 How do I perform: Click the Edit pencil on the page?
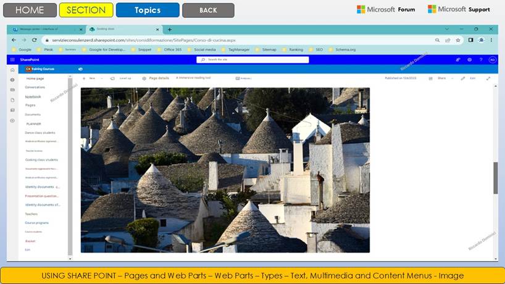(x=464, y=78)
